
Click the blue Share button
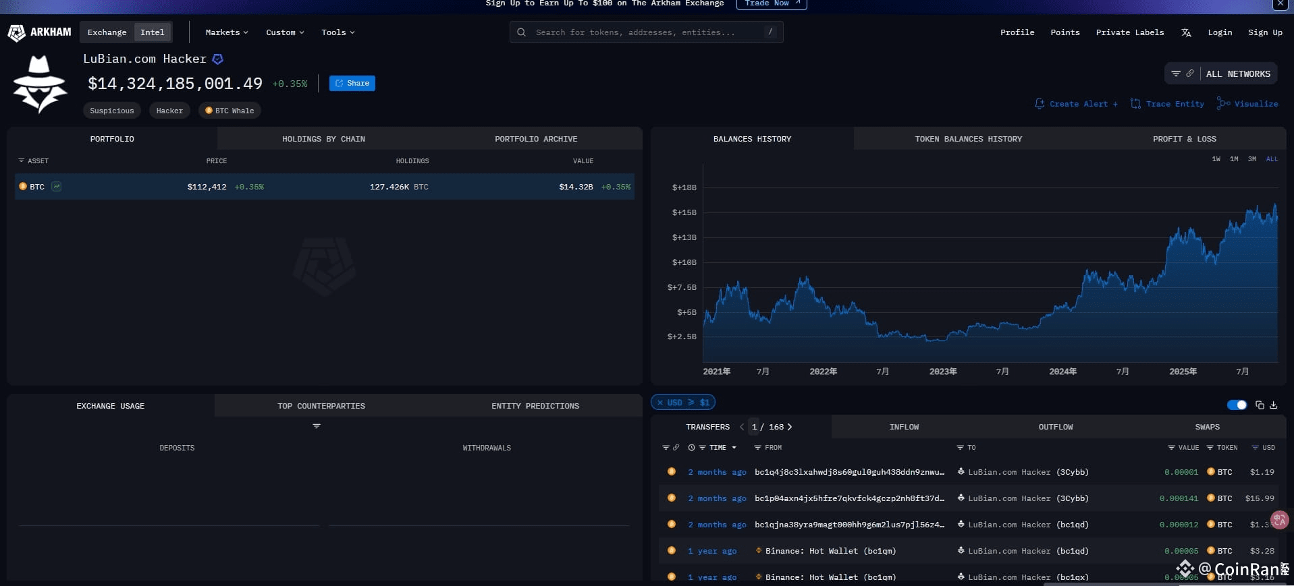(x=352, y=84)
